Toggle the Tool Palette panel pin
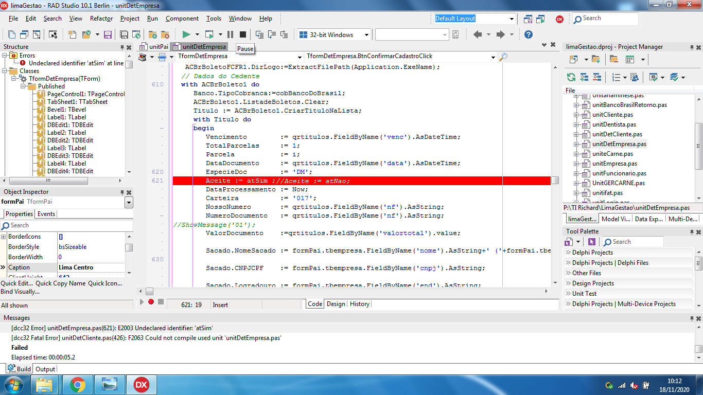703x395 pixels. (x=692, y=231)
